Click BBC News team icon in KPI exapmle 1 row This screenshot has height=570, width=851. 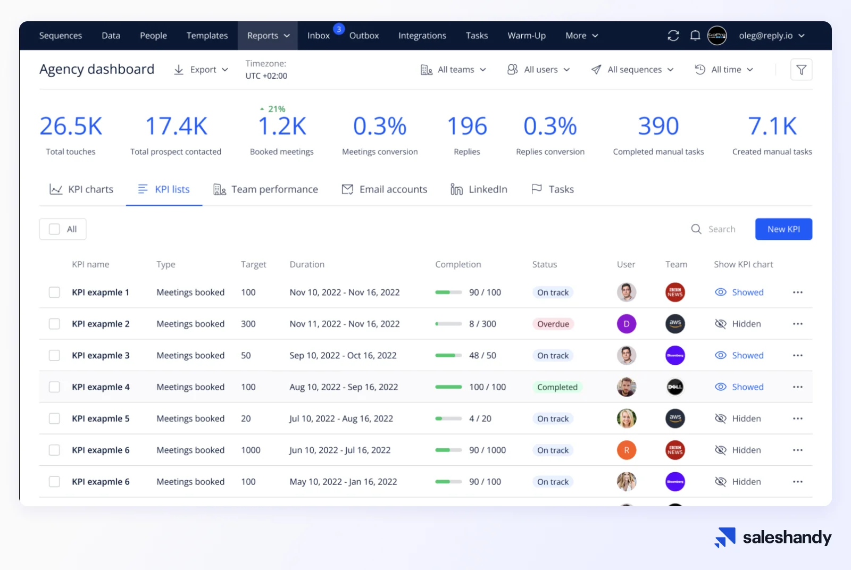tap(675, 292)
